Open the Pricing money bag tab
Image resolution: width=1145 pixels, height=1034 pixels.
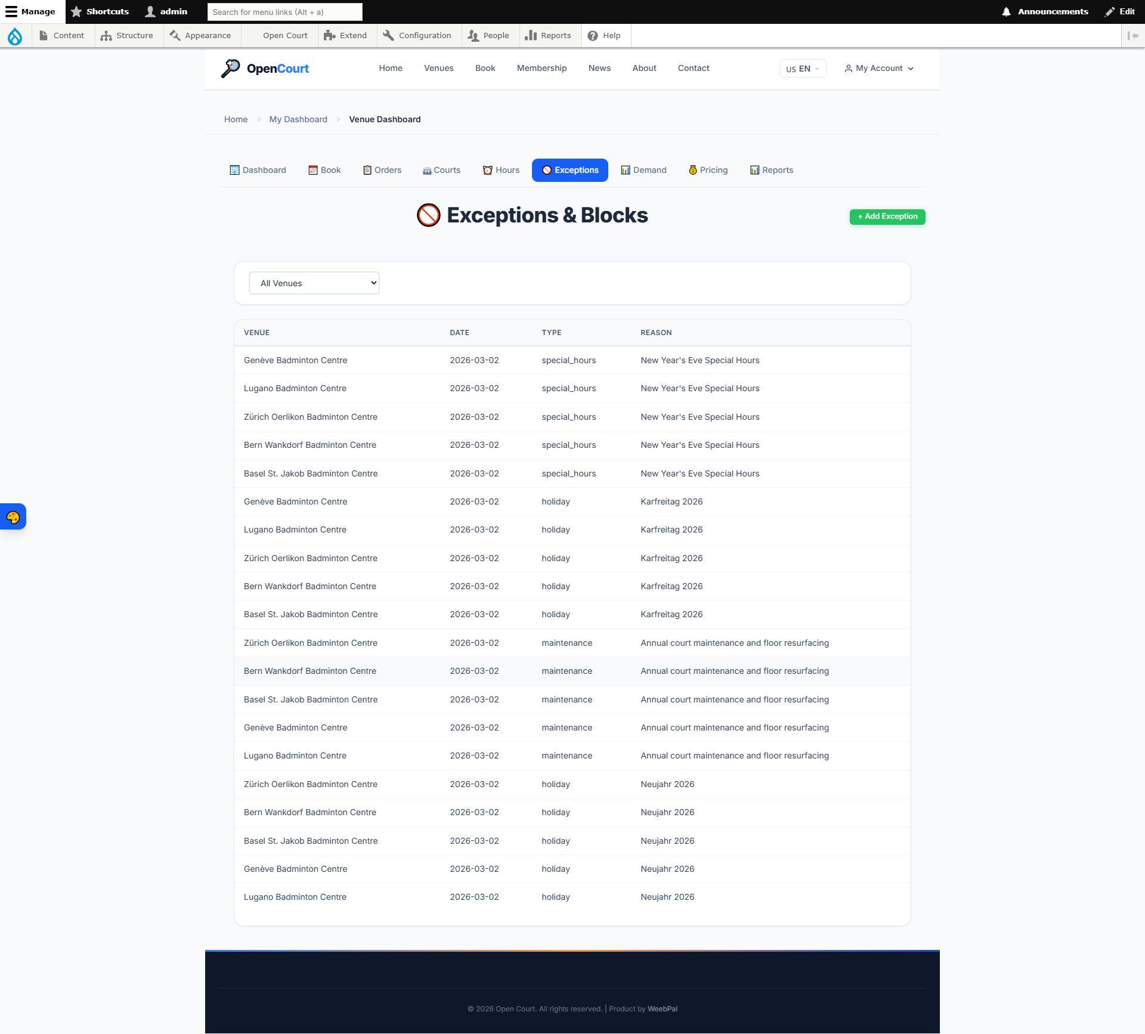(708, 170)
